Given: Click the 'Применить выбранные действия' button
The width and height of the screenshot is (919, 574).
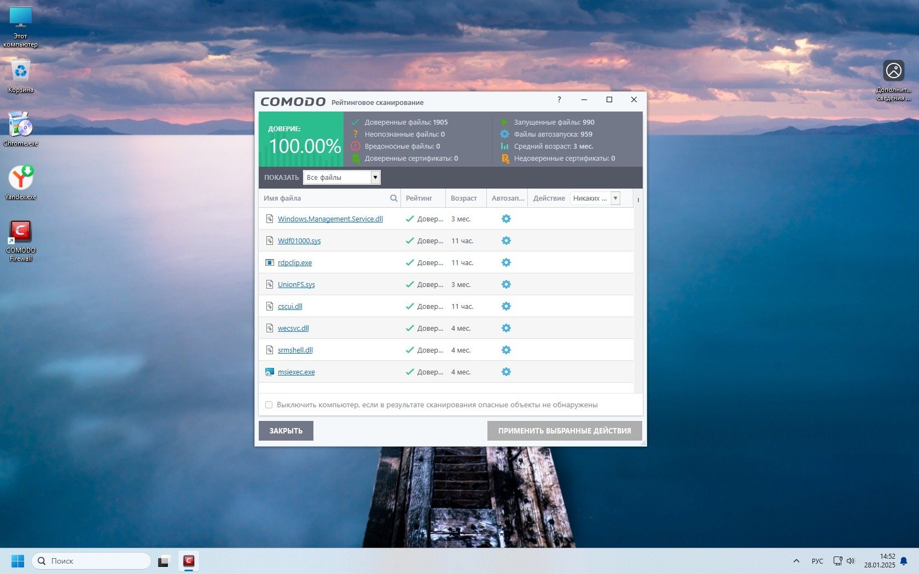Looking at the screenshot, I should tap(564, 431).
